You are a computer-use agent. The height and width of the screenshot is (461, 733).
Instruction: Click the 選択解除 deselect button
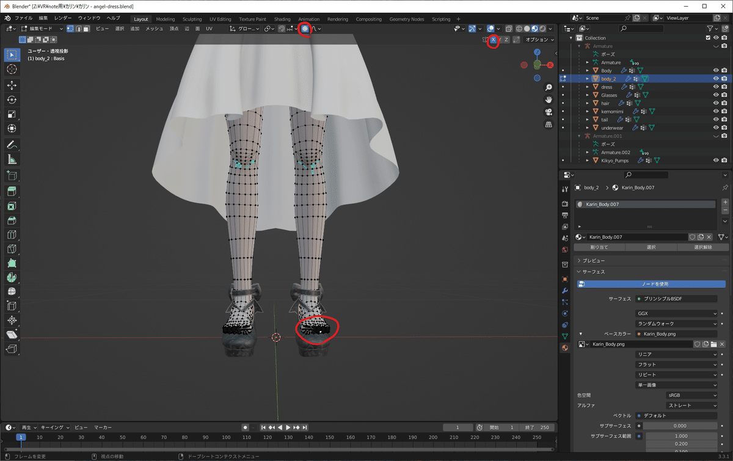[x=703, y=247]
